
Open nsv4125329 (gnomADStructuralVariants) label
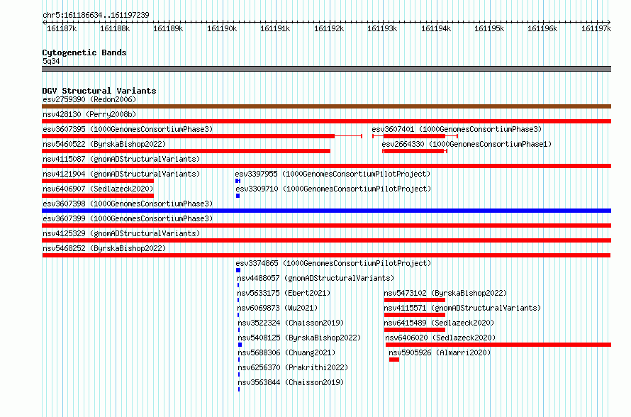(x=121, y=233)
